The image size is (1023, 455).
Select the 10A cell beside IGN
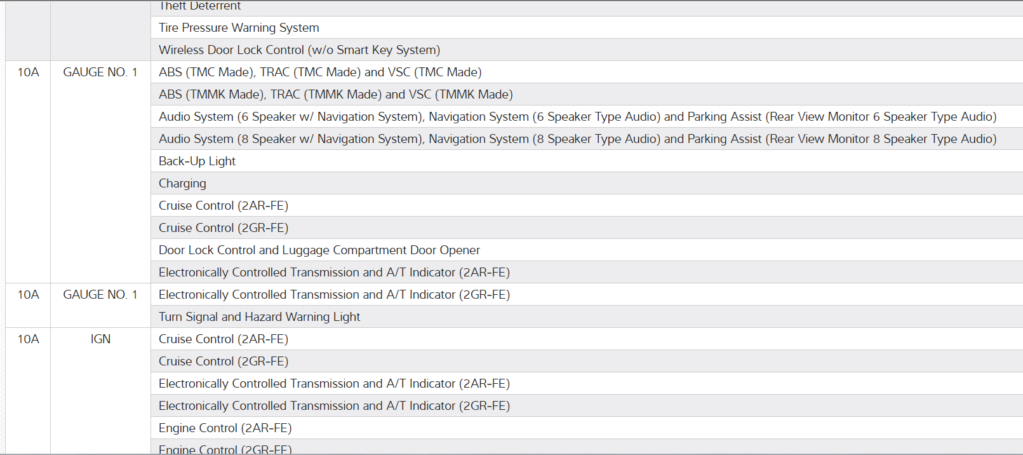click(x=28, y=339)
